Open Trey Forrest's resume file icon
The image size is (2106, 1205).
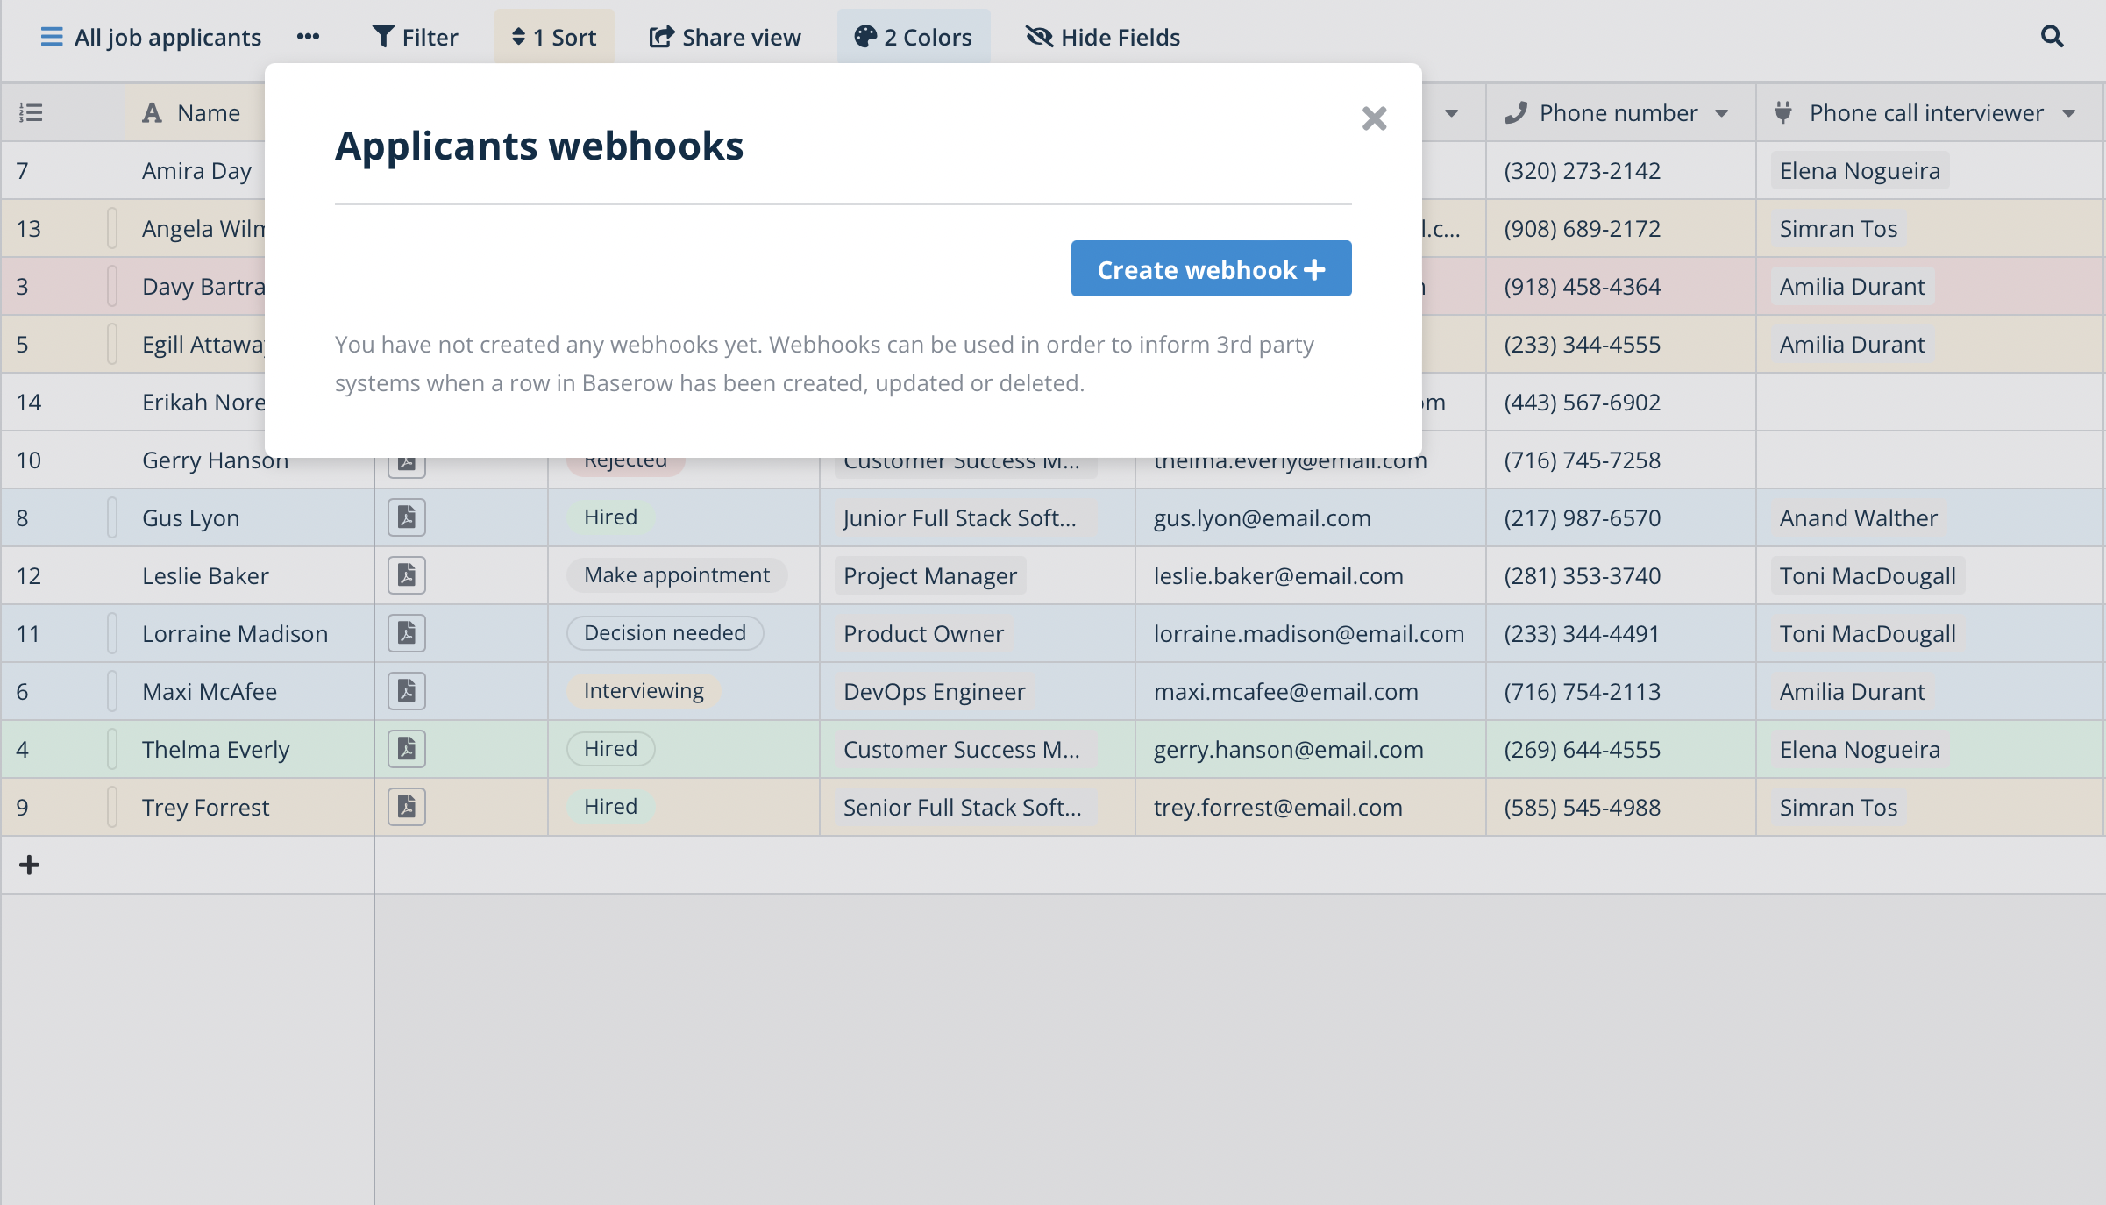(x=407, y=807)
